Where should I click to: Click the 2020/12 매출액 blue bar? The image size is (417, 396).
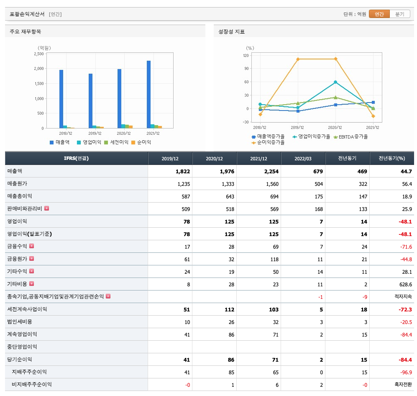tap(119, 99)
